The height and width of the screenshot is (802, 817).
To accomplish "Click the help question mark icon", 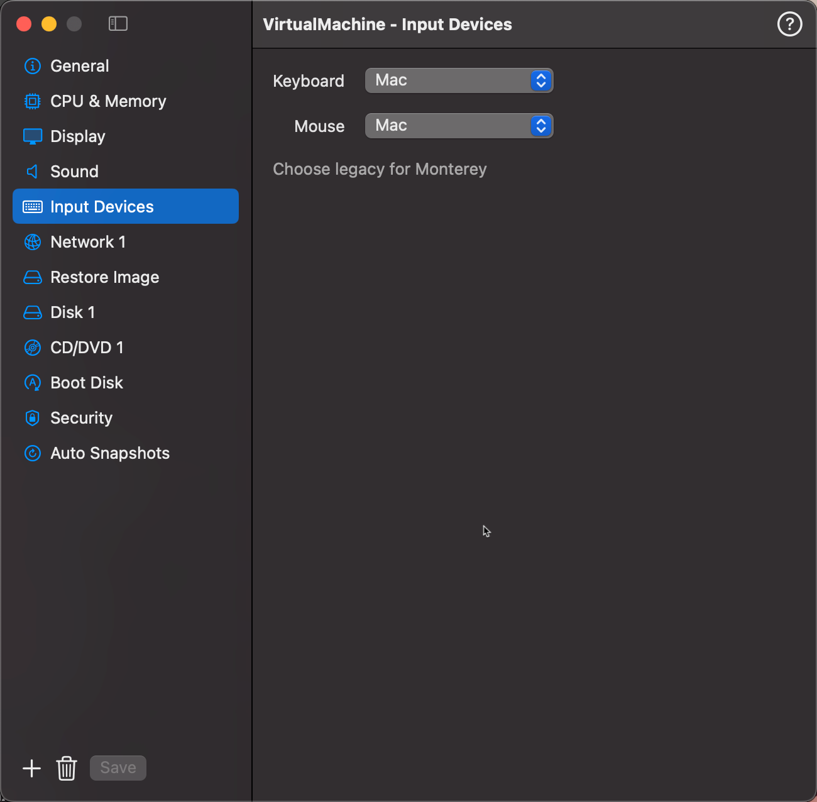I will pyautogui.click(x=789, y=25).
